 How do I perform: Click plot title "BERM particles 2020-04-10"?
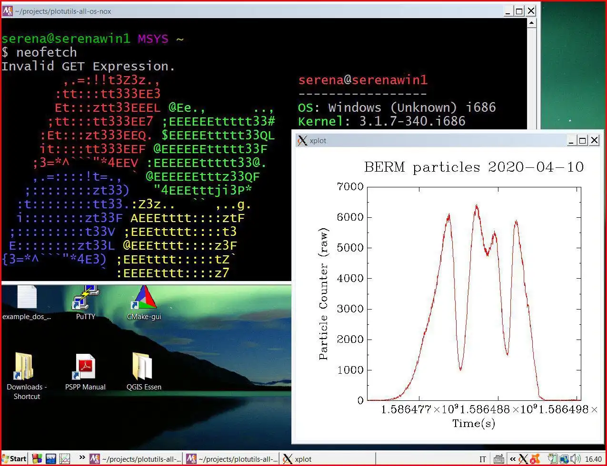474,167
